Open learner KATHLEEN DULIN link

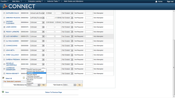pyautogui.click(x=12, y=13)
